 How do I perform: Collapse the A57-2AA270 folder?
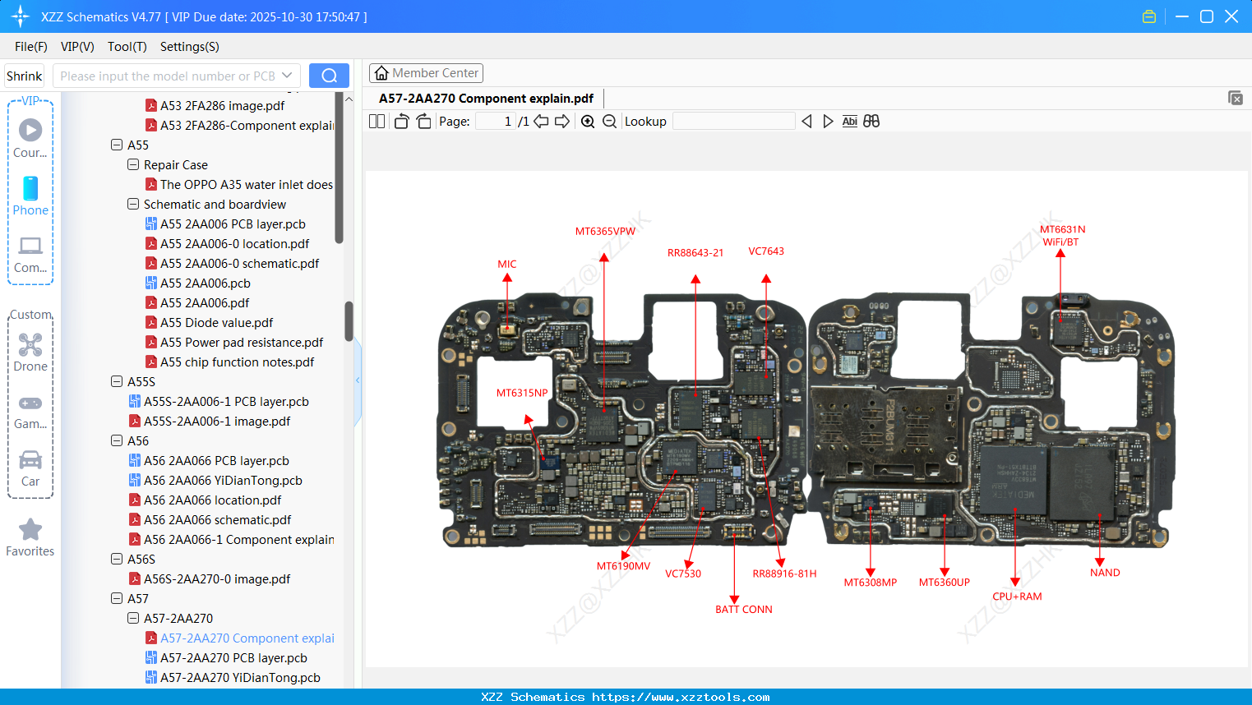pyautogui.click(x=133, y=619)
